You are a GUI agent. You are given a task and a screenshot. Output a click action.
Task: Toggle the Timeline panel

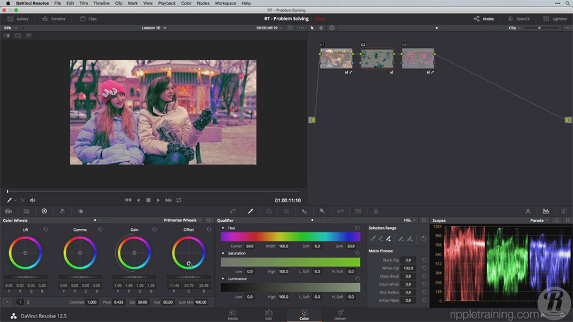[x=53, y=19]
